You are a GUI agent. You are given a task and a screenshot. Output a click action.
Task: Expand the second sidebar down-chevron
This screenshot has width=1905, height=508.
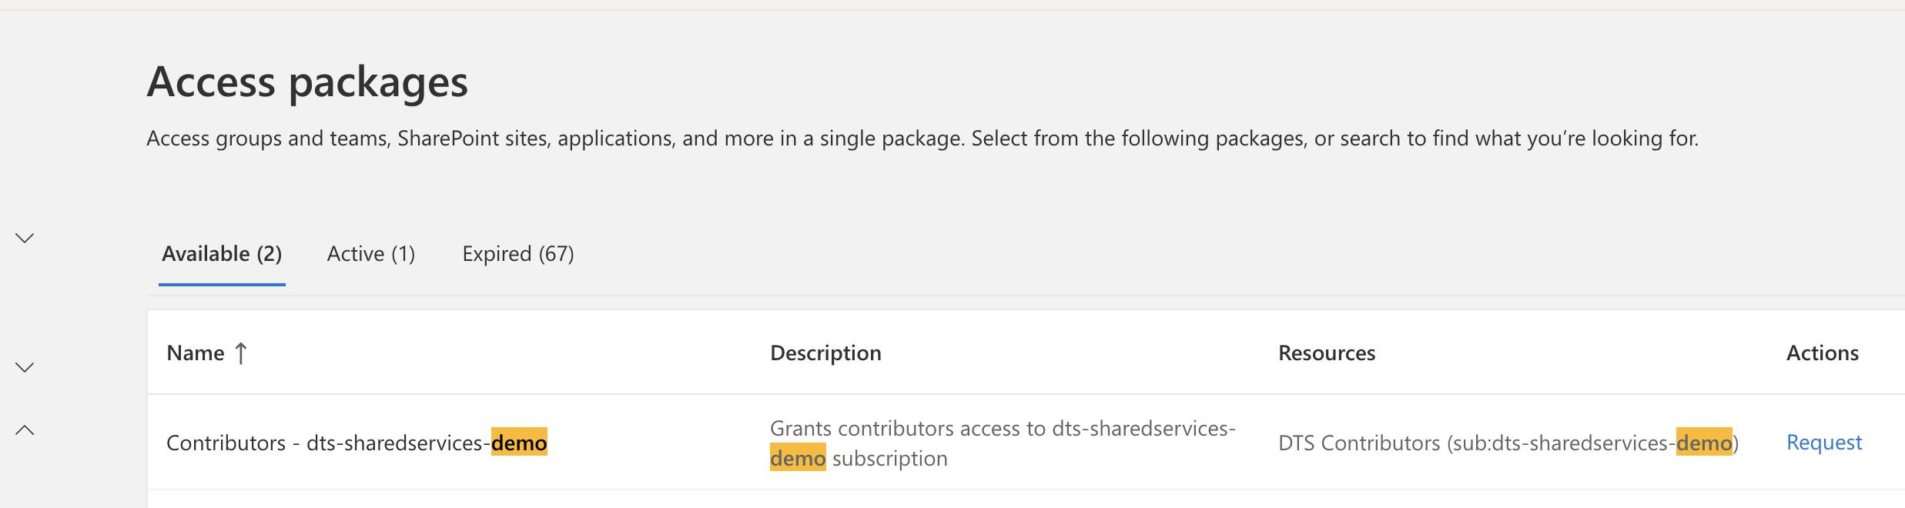pos(25,367)
